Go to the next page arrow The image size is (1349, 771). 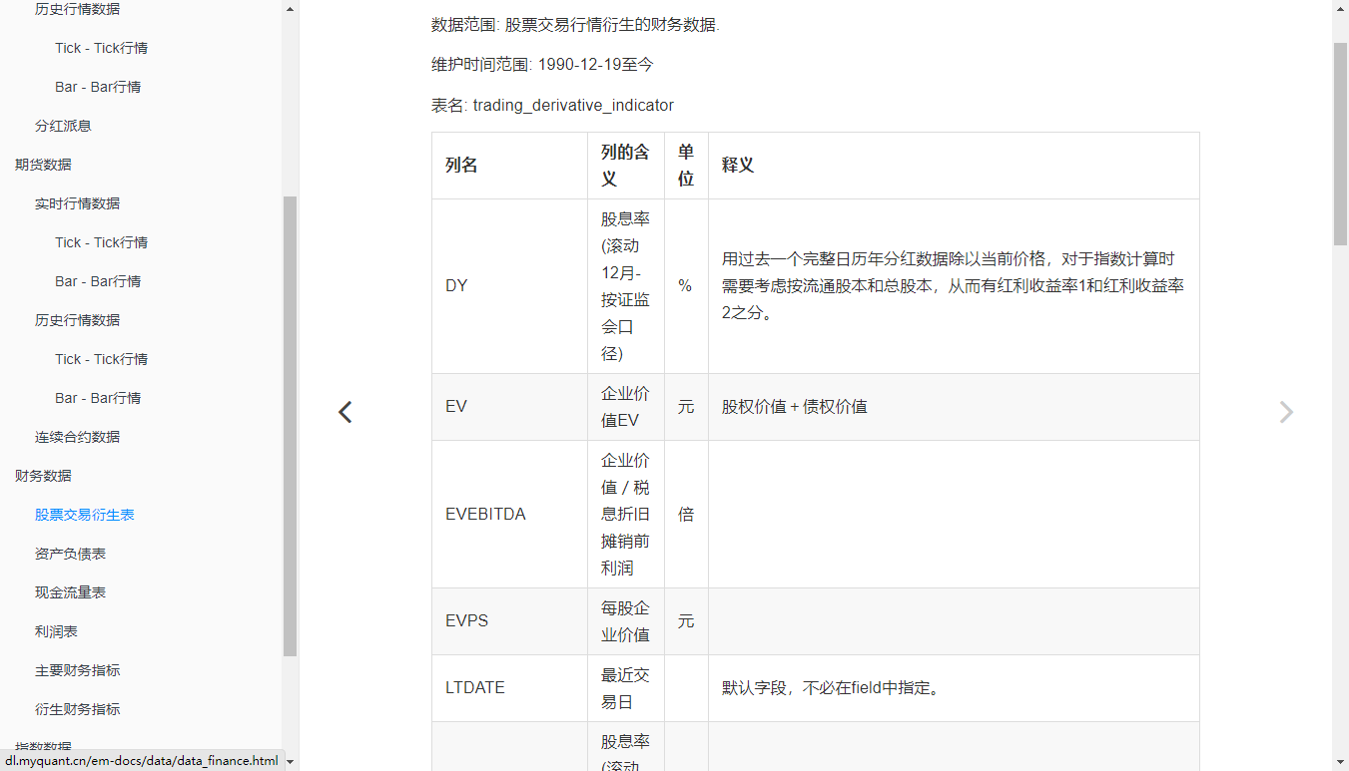click(x=1286, y=412)
